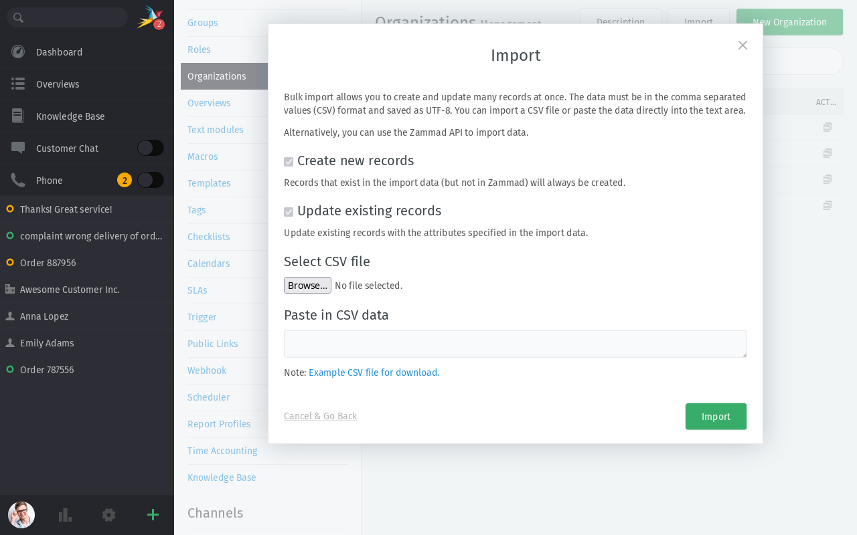Toggle Update existing records checkbox
Viewport: 857px width, 535px height.
pos(289,212)
